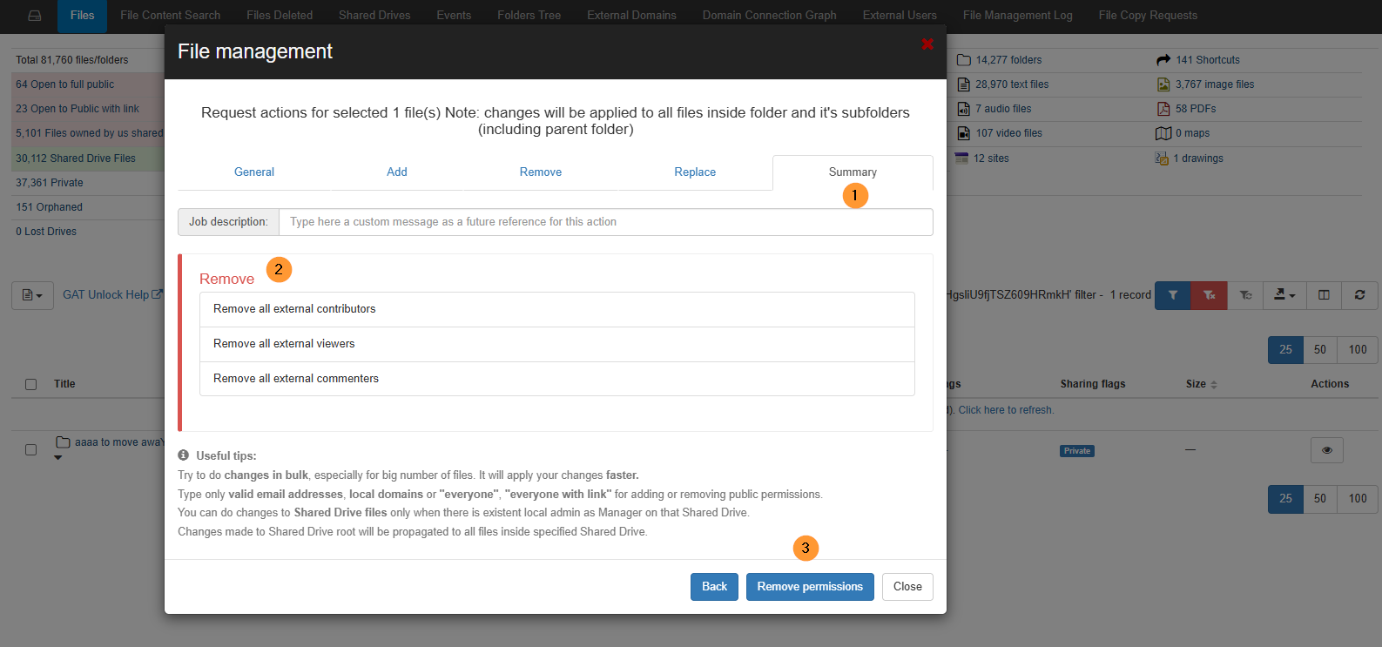Click 'Click here to refresh' link

1006,410
